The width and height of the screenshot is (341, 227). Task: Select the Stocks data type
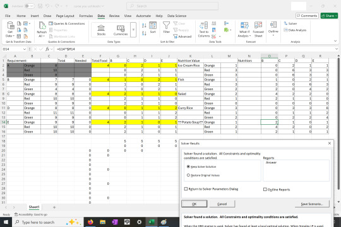pyautogui.click(x=101, y=30)
